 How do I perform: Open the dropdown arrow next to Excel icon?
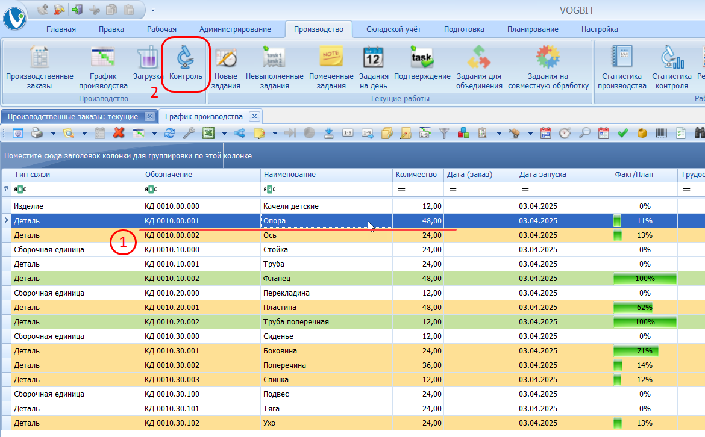point(224,133)
